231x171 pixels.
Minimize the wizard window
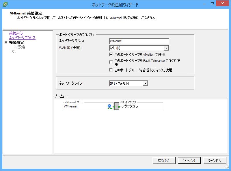(x=204, y=4)
